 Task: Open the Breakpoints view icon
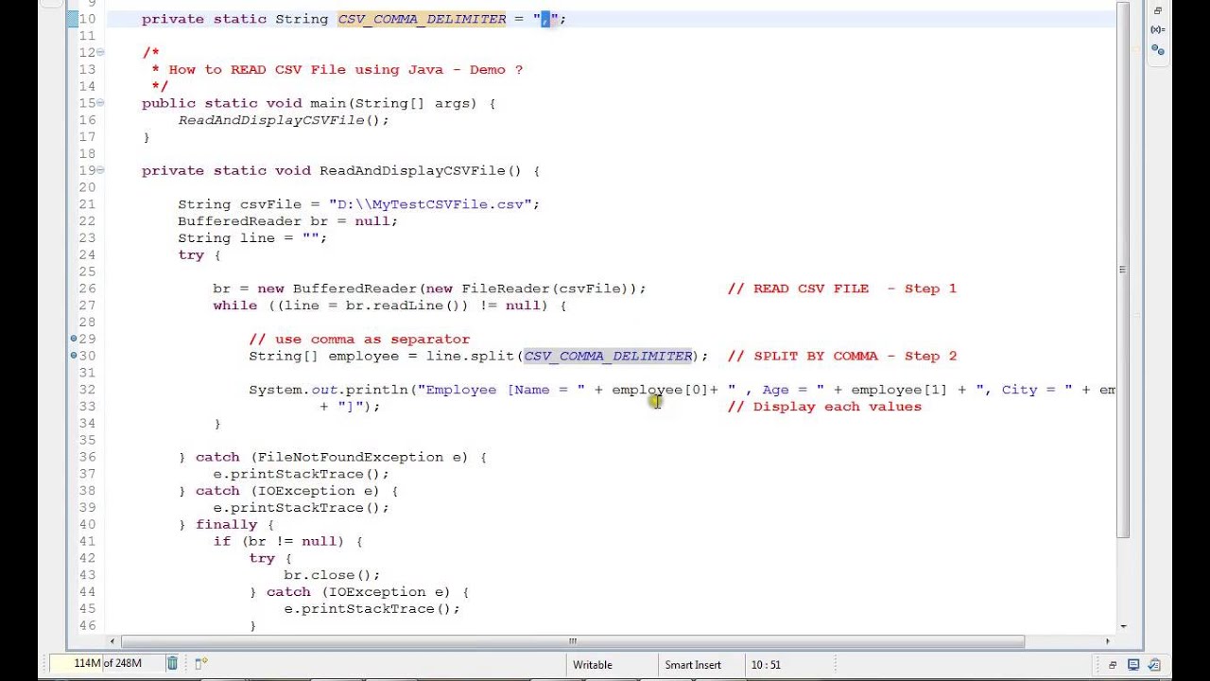[x=1157, y=49]
